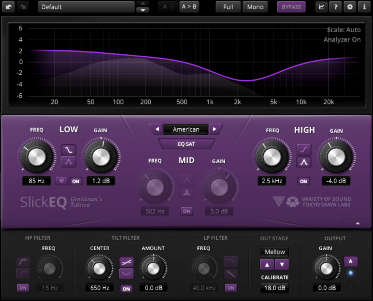The height and width of the screenshot is (301, 373).
Task: Open the American EQ model display
Action: point(186,129)
